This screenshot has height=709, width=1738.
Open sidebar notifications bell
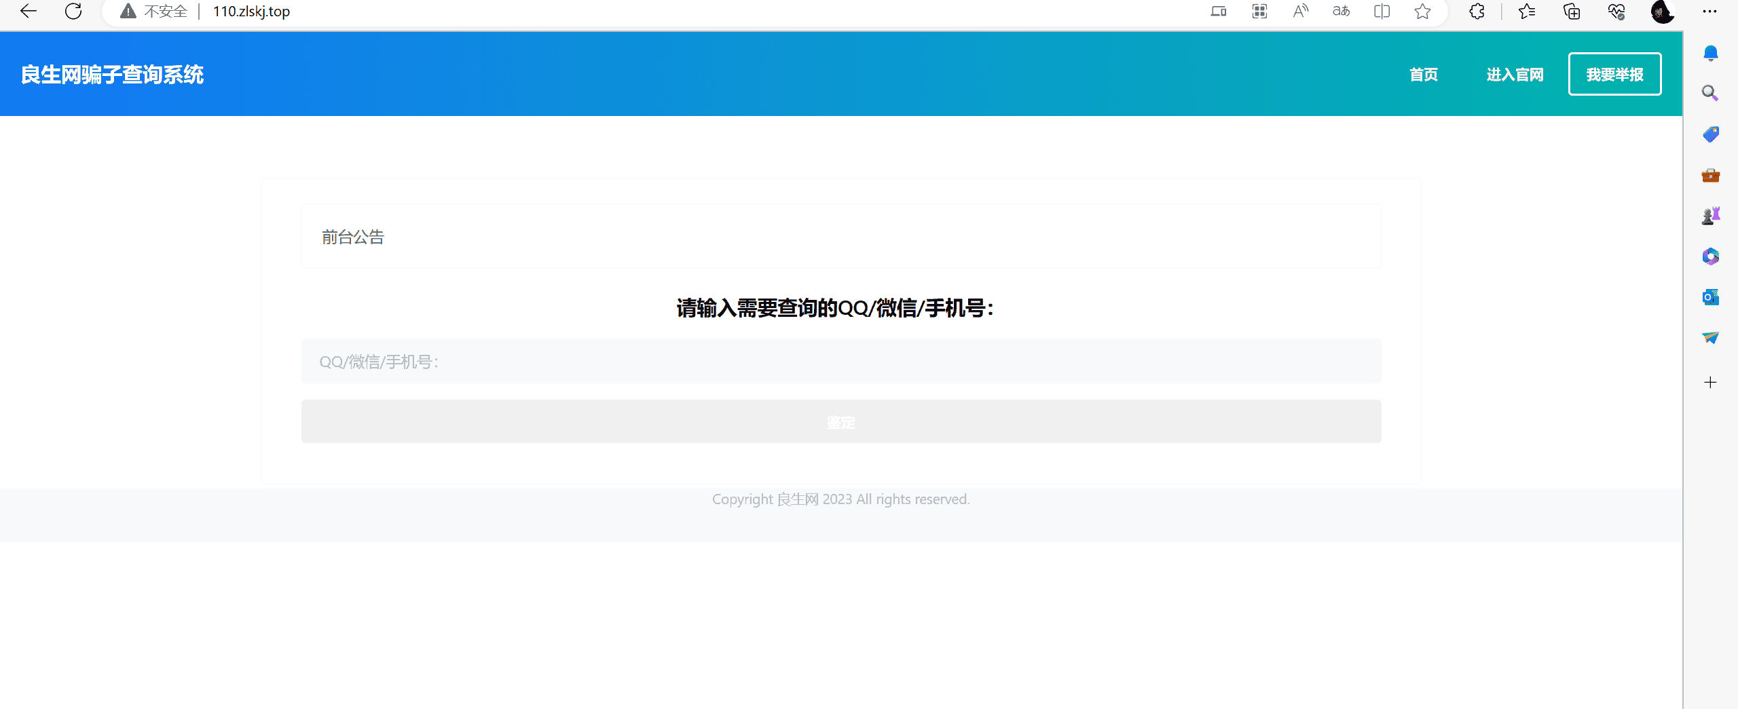[x=1710, y=52]
